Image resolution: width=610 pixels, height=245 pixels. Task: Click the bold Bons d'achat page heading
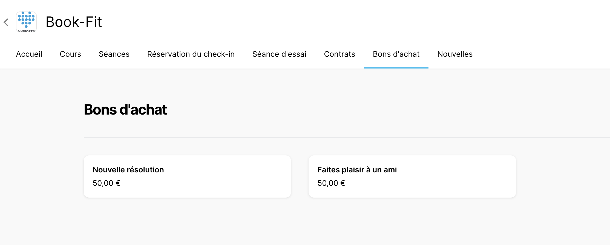[125, 110]
